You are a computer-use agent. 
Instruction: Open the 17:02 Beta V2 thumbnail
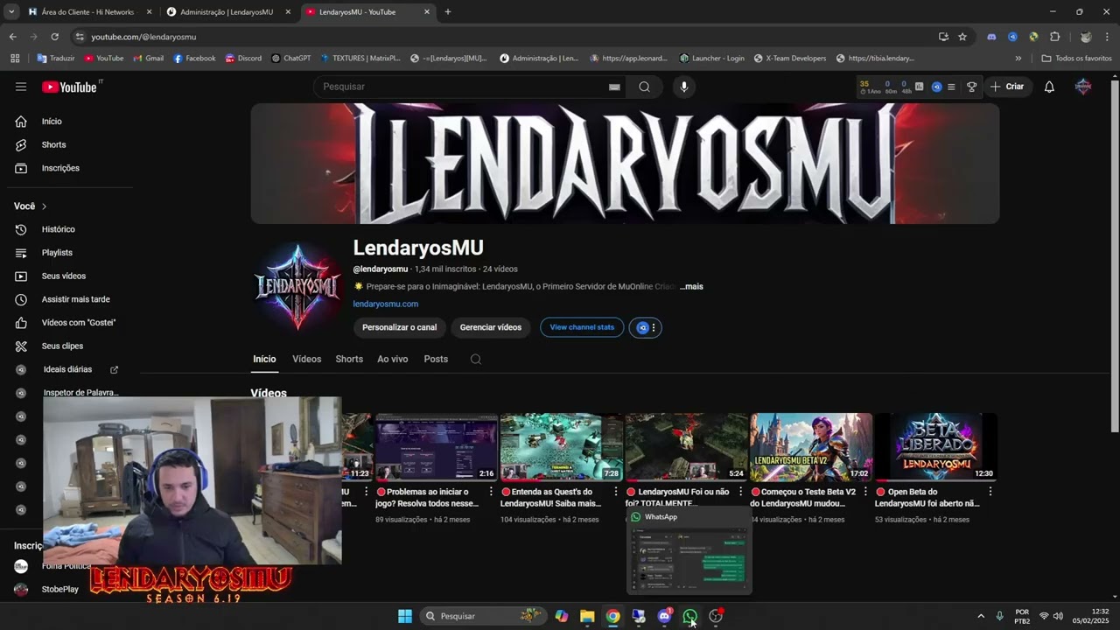click(811, 447)
